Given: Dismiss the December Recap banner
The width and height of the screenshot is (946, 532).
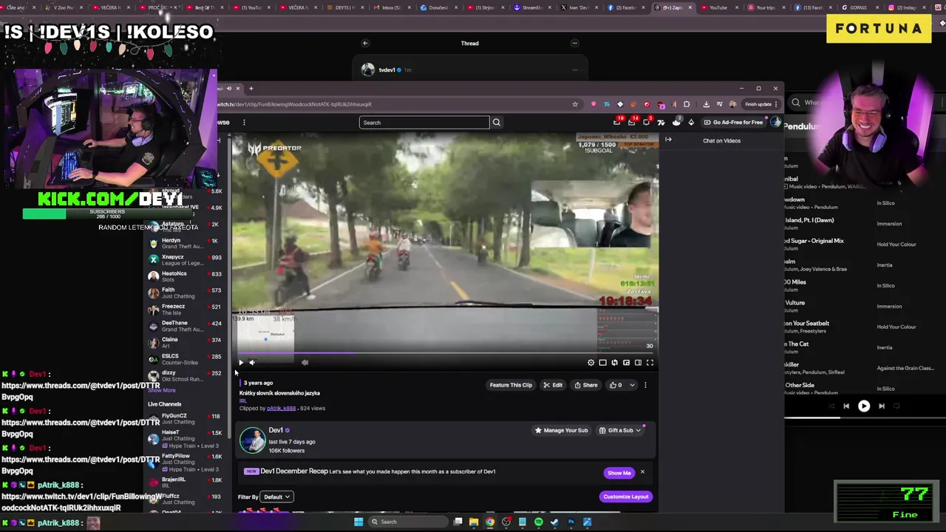Looking at the screenshot, I should click(642, 472).
